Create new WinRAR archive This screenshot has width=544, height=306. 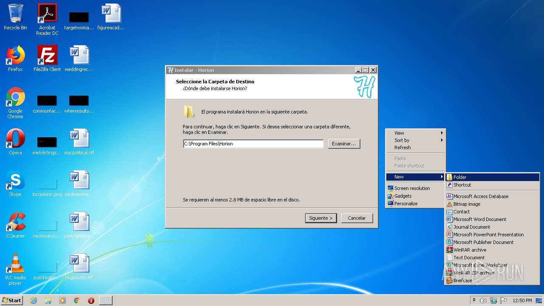[492, 250]
